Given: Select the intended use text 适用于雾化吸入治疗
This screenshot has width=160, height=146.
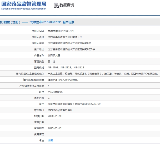Looking at the screenshot, I should 63,80.
